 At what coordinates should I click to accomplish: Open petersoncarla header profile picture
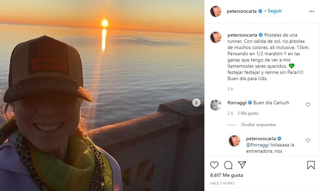216,11
